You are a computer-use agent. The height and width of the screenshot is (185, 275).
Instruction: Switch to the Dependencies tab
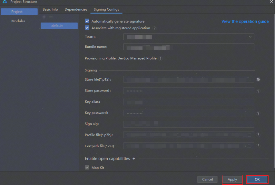click(76, 9)
